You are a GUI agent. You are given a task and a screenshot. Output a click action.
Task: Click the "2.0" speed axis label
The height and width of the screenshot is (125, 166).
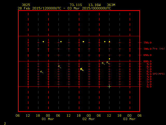click(x=149, y=82)
